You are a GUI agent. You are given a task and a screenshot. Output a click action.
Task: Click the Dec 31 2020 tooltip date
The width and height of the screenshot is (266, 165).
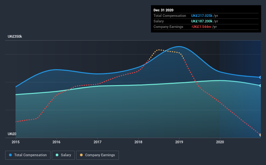[x=163, y=10]
